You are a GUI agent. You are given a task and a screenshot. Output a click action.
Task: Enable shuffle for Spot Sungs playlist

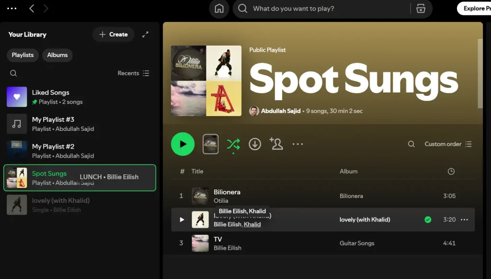point(233,144)
